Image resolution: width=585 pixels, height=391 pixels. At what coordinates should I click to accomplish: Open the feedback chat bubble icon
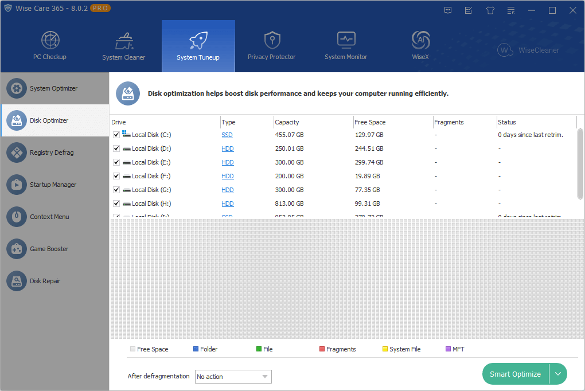click(448, 10)
